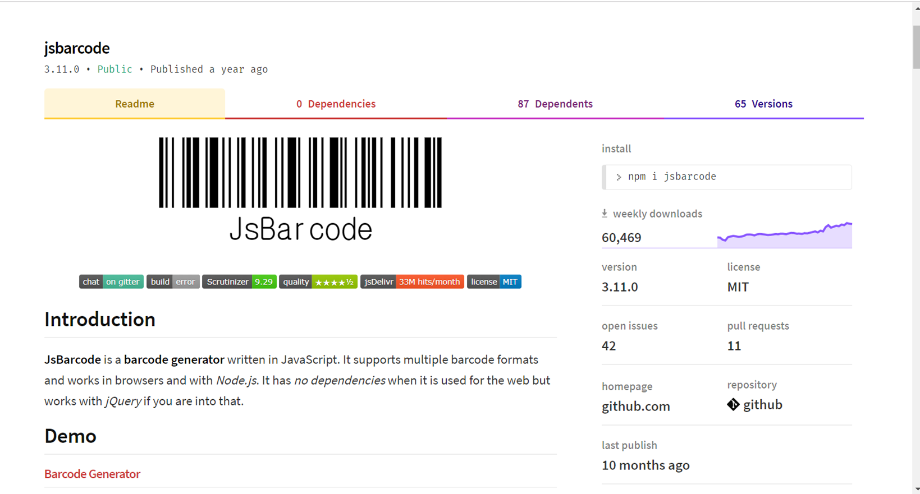Open the Scrutinizer 9.29 badge
Screen dimensions: 920x494
tap(239, 281)
